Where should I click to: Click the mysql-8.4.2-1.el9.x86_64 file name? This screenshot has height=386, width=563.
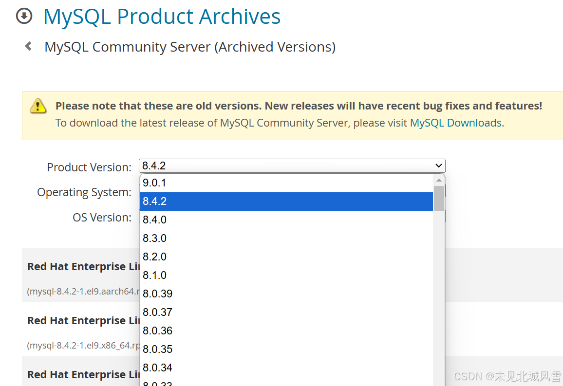(x=83, y=346)
